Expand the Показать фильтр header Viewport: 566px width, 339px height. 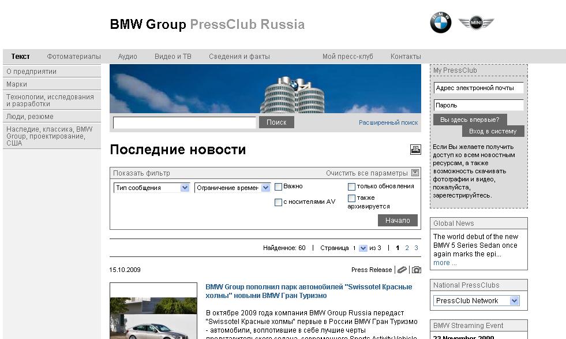141,173
